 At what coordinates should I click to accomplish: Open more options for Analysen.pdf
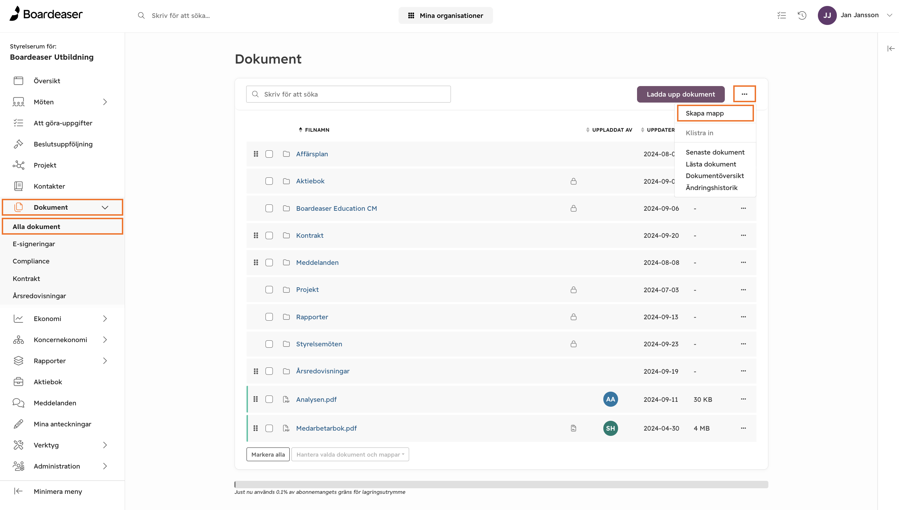pos(743,399)
